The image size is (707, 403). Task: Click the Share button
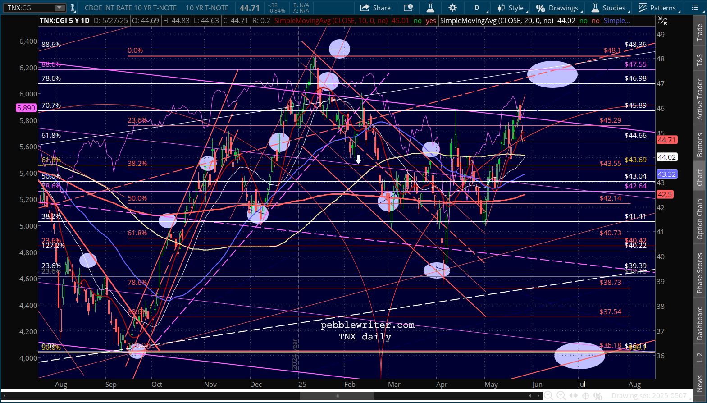tap(375, 8)
